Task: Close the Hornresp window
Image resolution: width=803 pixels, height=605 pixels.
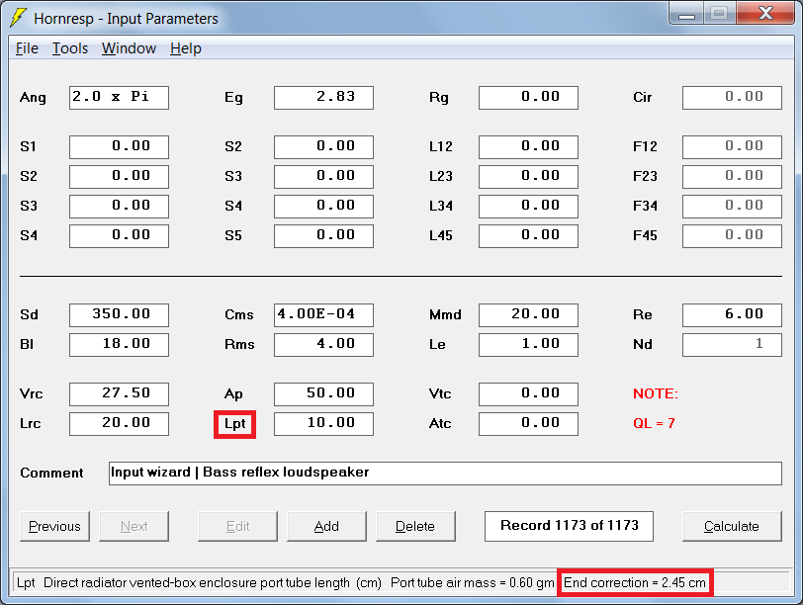Action: coord(765,13)
